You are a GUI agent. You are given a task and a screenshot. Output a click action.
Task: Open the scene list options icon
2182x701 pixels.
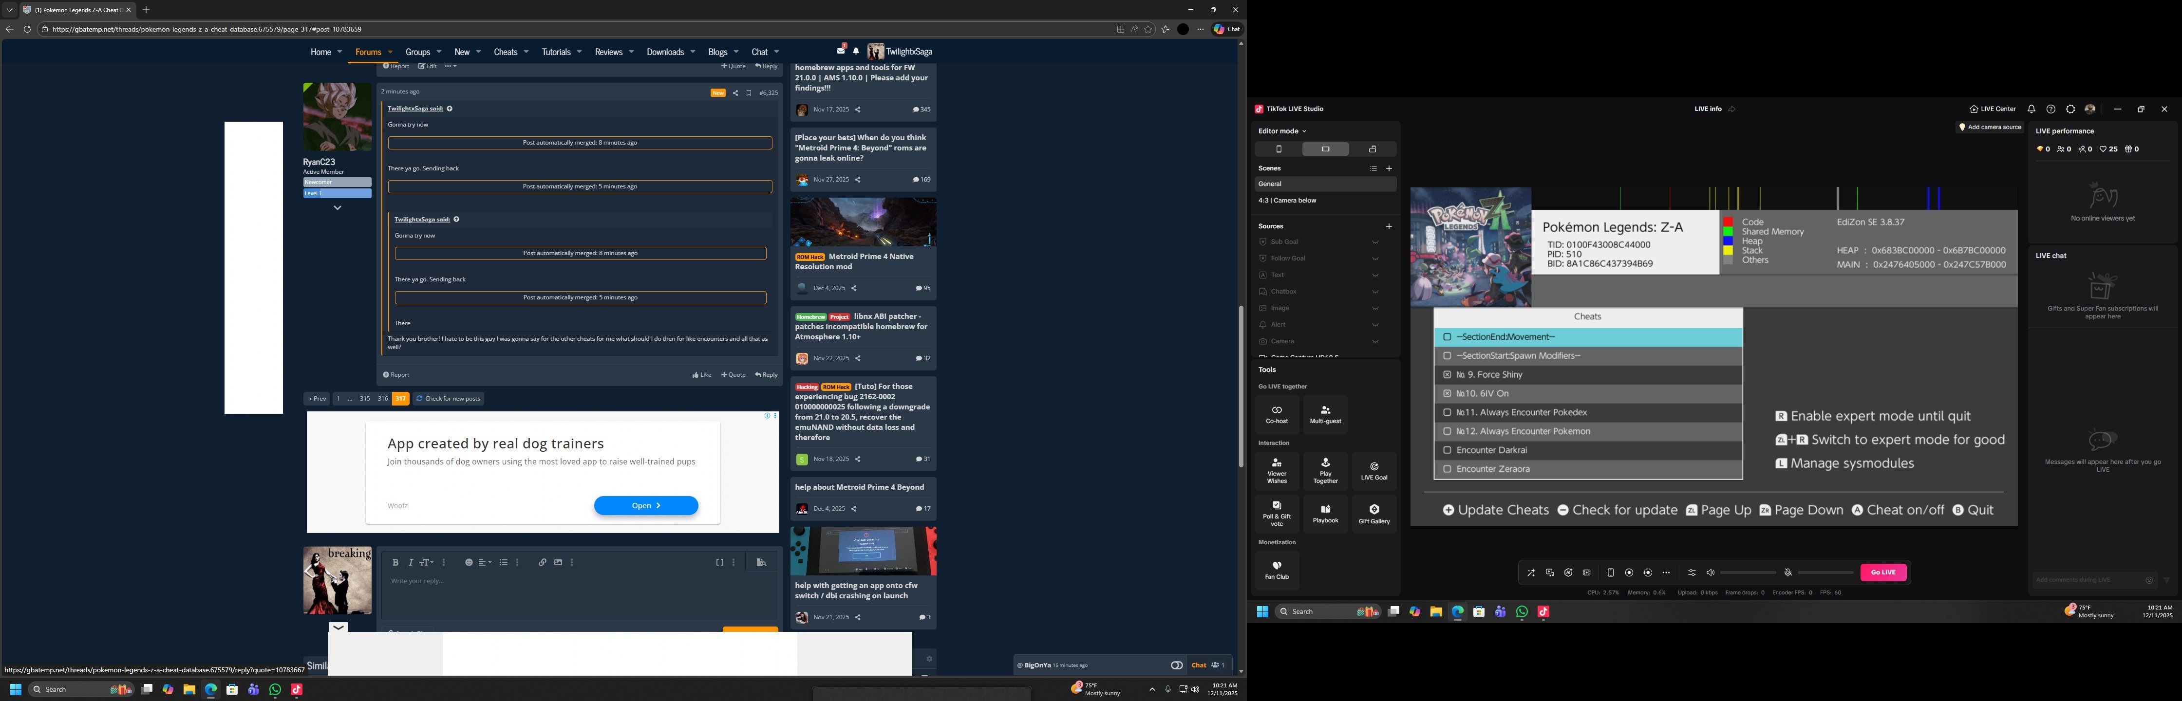(x=1373, y=168)
